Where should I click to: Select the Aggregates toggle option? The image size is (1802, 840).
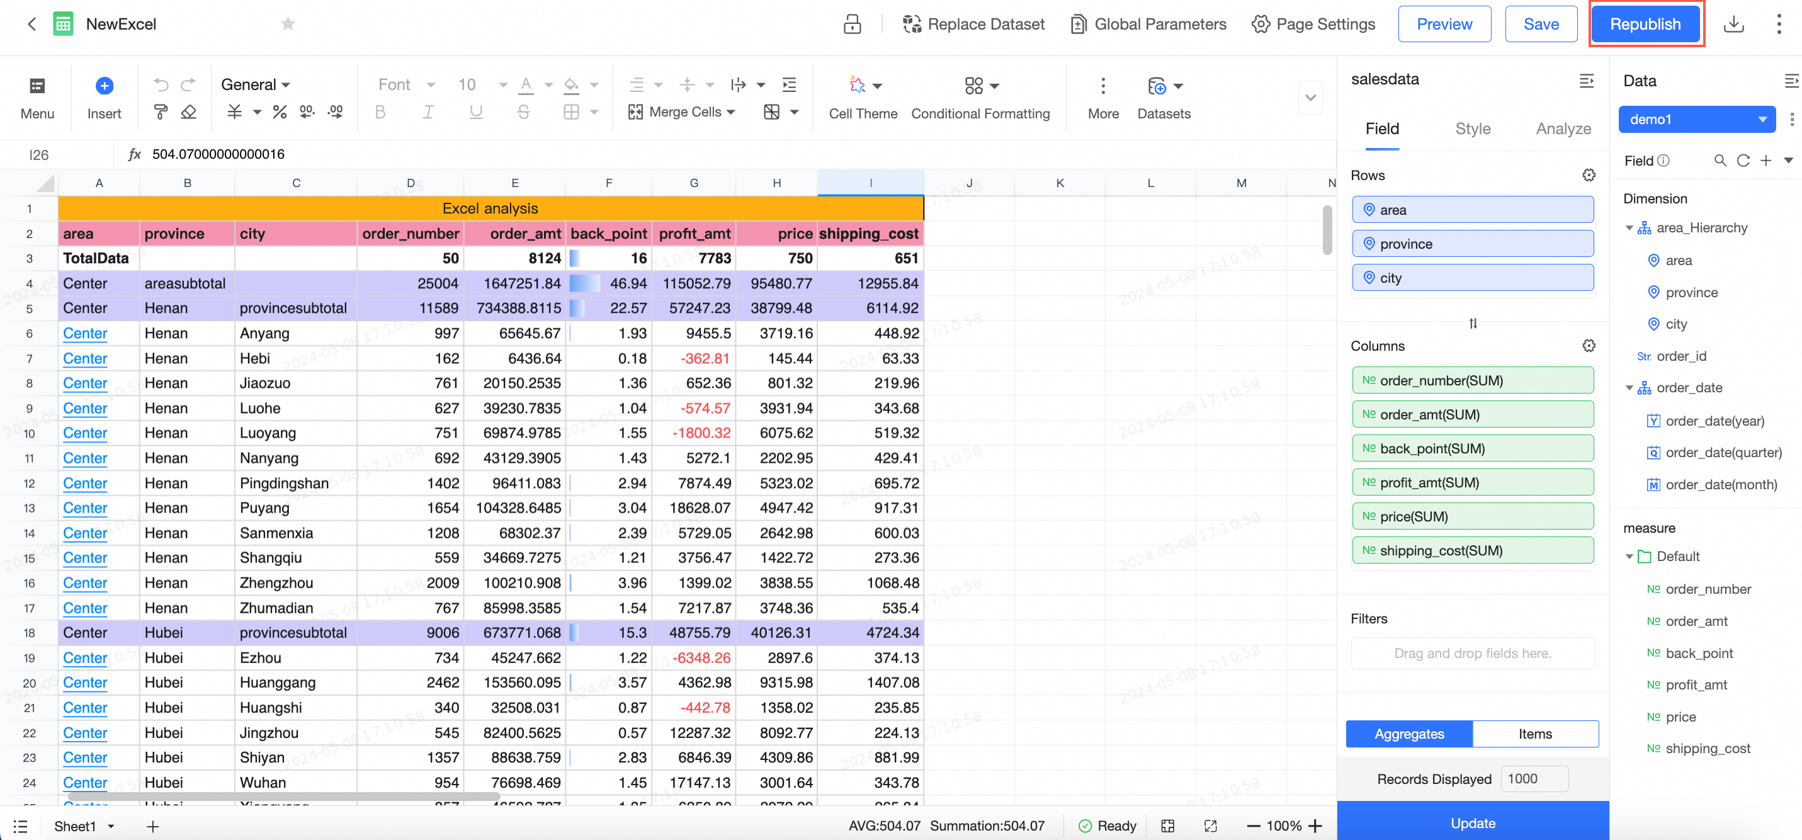1409,734
